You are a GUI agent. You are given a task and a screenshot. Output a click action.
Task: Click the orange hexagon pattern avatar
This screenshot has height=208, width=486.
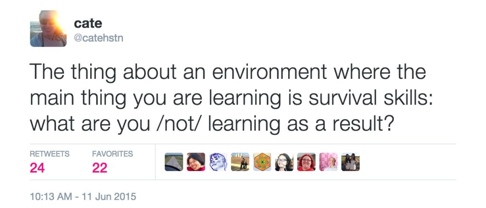coord(262,162)
